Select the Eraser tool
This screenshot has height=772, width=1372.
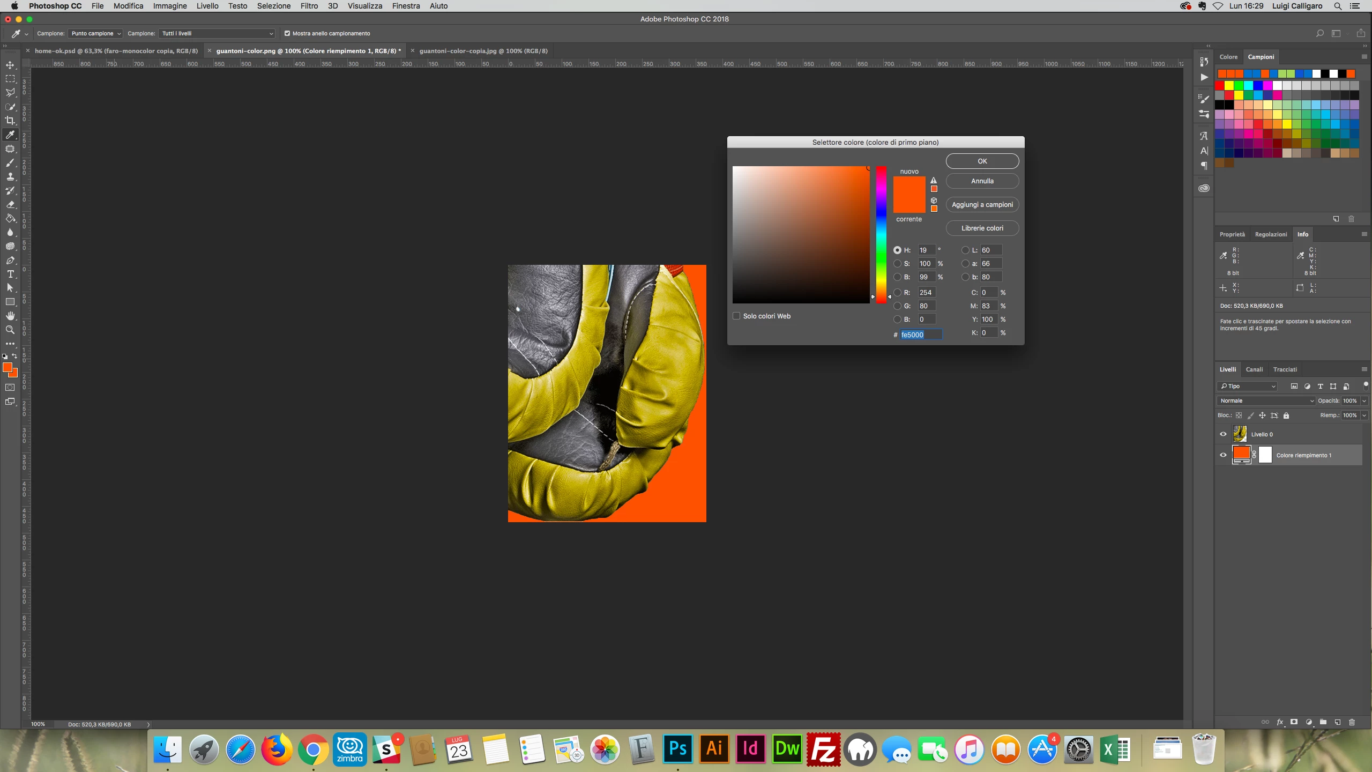(x=10, y=204)
